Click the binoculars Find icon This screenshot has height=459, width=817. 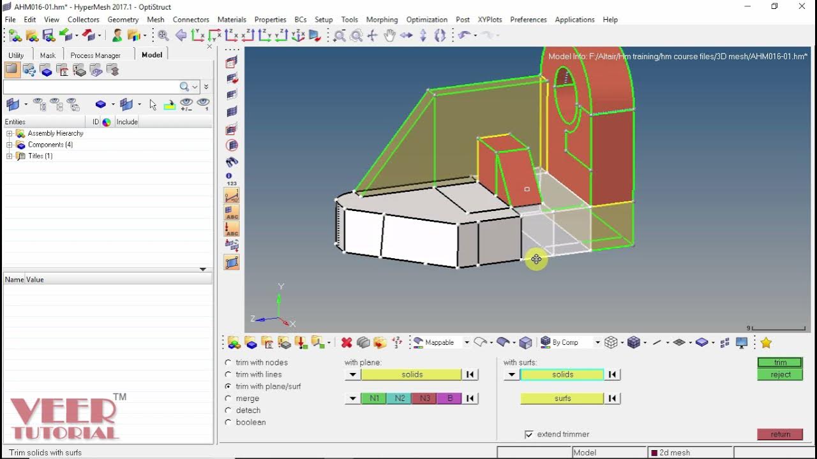point(232,163)
